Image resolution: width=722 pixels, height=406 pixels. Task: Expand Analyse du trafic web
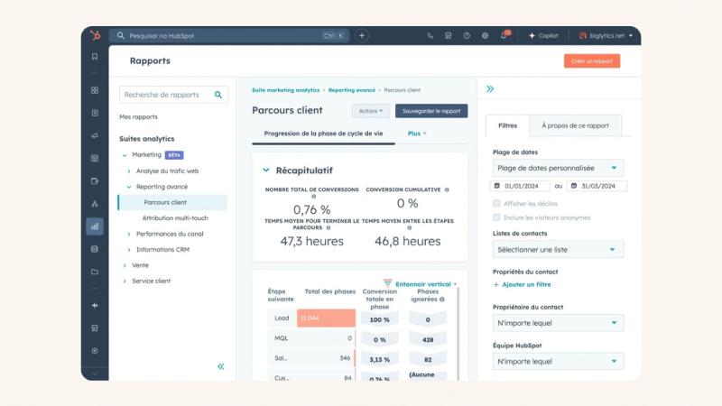128,171
